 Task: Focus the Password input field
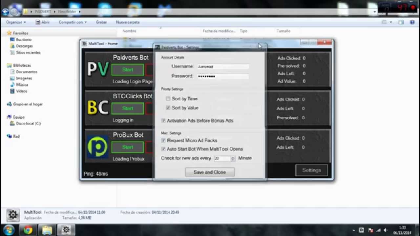click(223, 76)
